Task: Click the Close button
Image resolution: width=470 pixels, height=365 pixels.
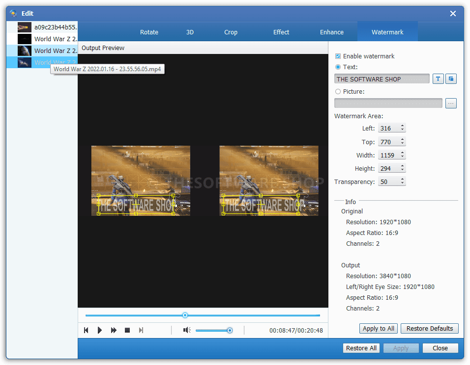Action: [x=440, y=348]
